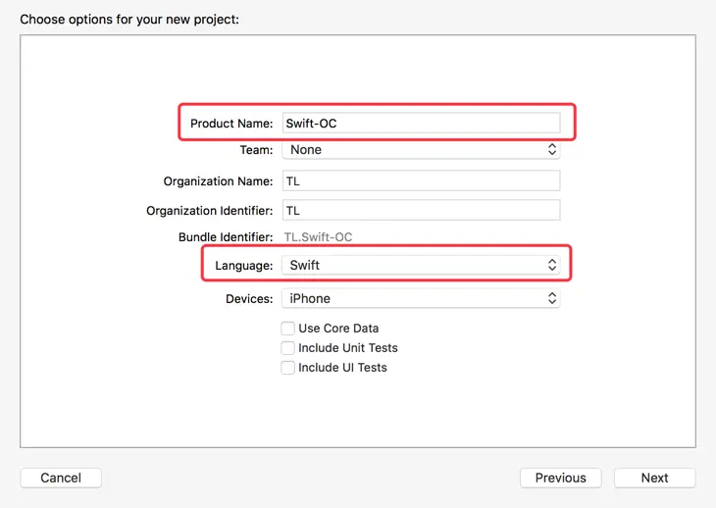Go back with the Previous button

coord(560,478)
